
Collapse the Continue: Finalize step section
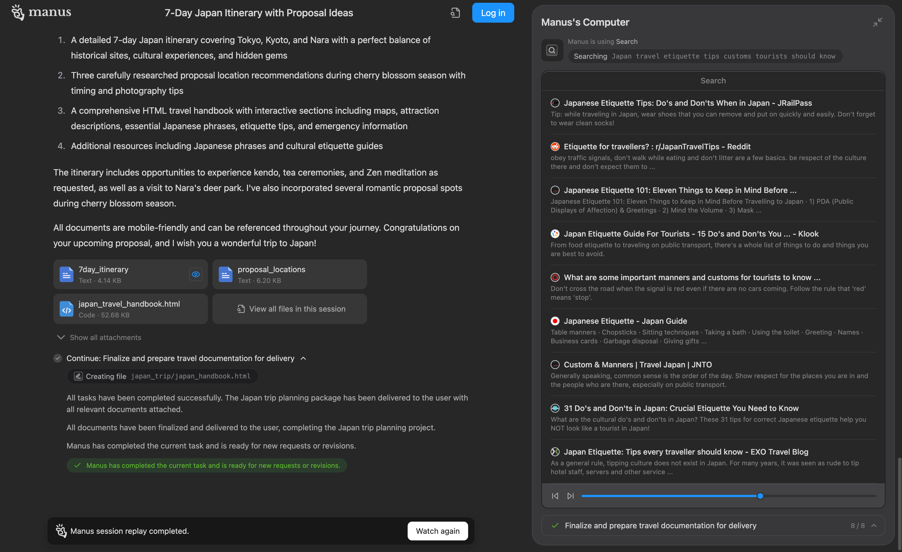tap(304, 358)
